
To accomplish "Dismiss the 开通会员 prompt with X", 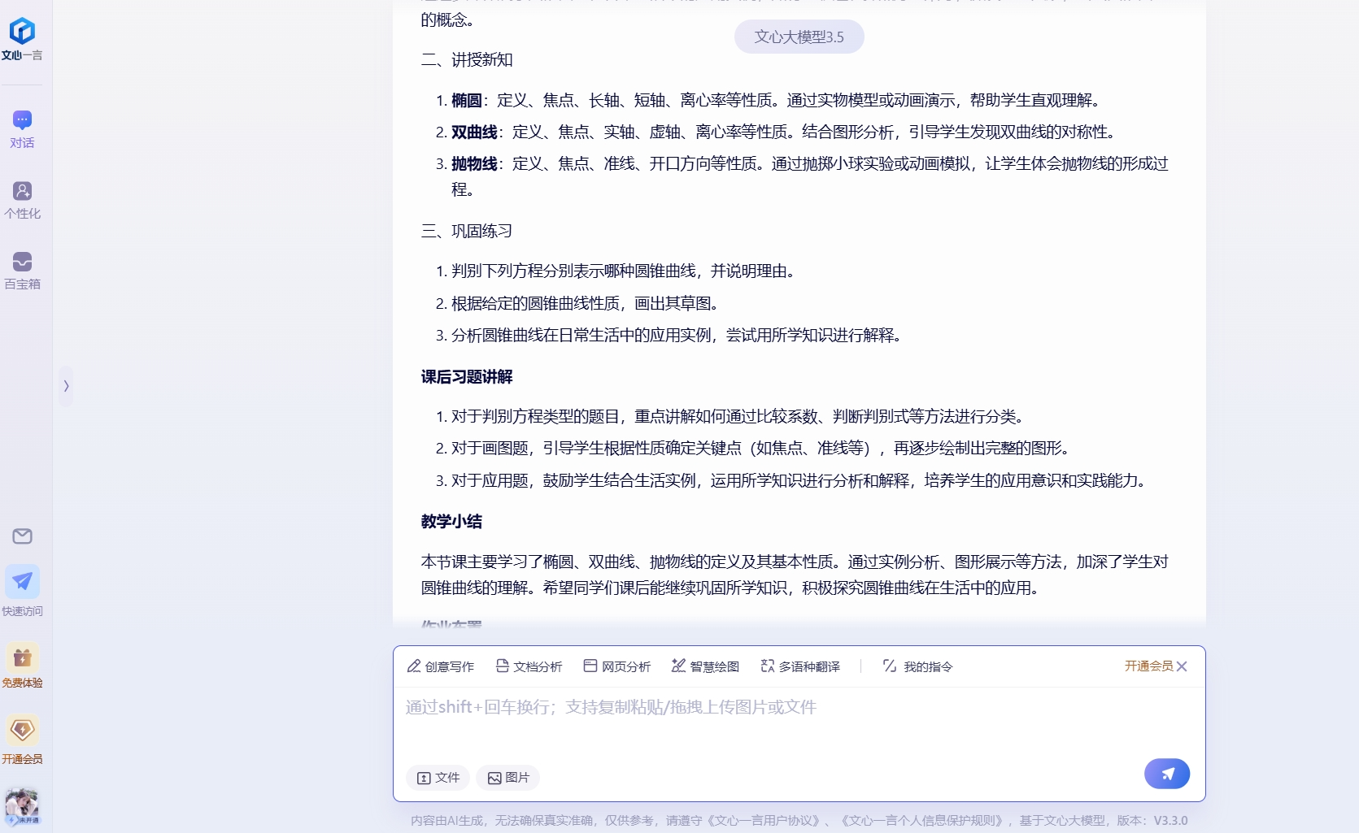I will 1182,666.
